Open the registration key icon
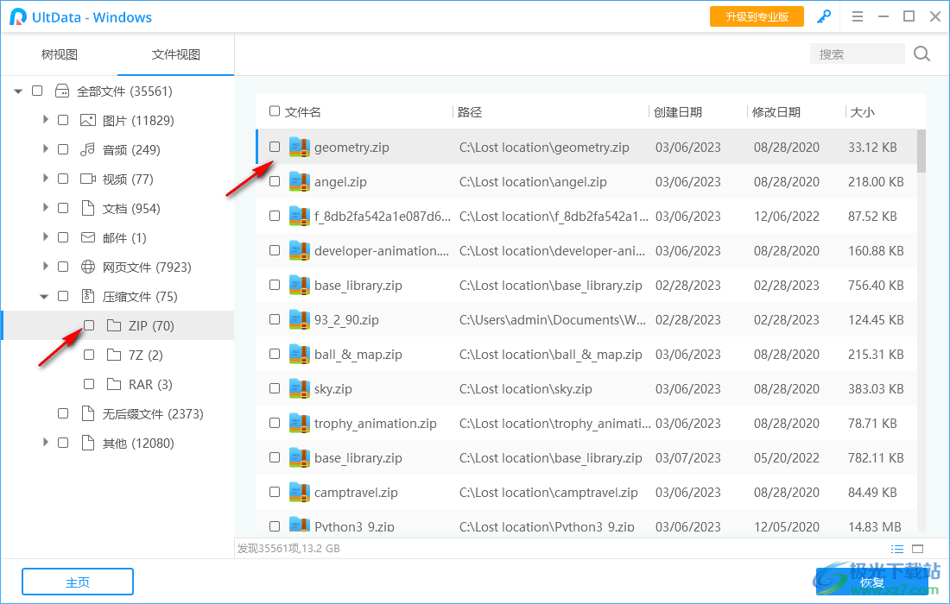The height and width of the screenshot is (604, 950). 823,16
